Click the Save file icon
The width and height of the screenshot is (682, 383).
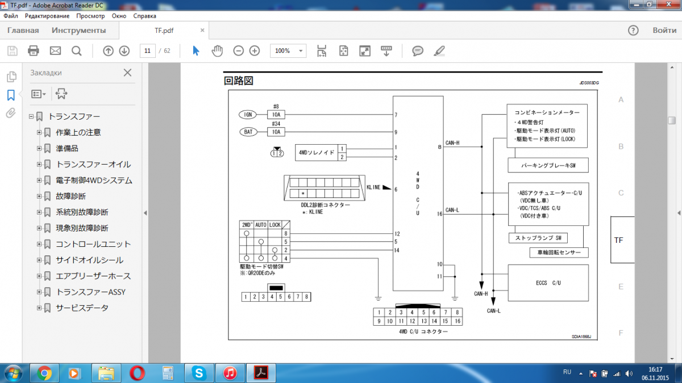pyautogui.click(x=12, y=51)
